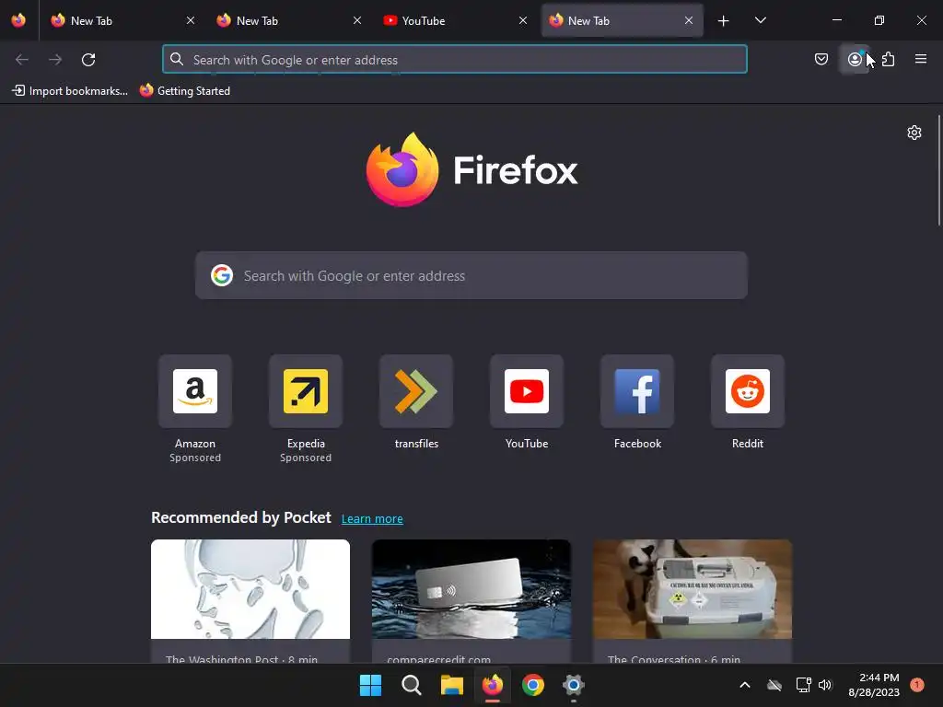Click the cloud sync tray icon

[774, 685]
